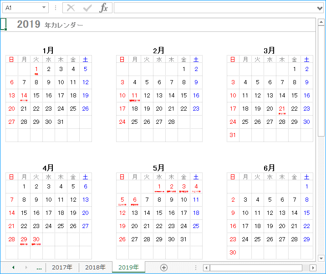Select the 4月 month heading
This screenshot has width=326, height=274.
48,168
